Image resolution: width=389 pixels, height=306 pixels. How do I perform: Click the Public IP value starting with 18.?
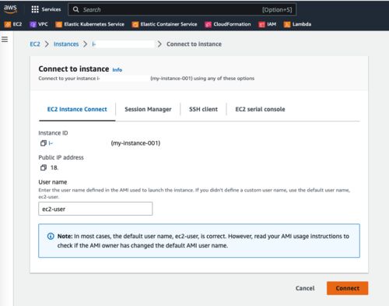pos(54,167)
